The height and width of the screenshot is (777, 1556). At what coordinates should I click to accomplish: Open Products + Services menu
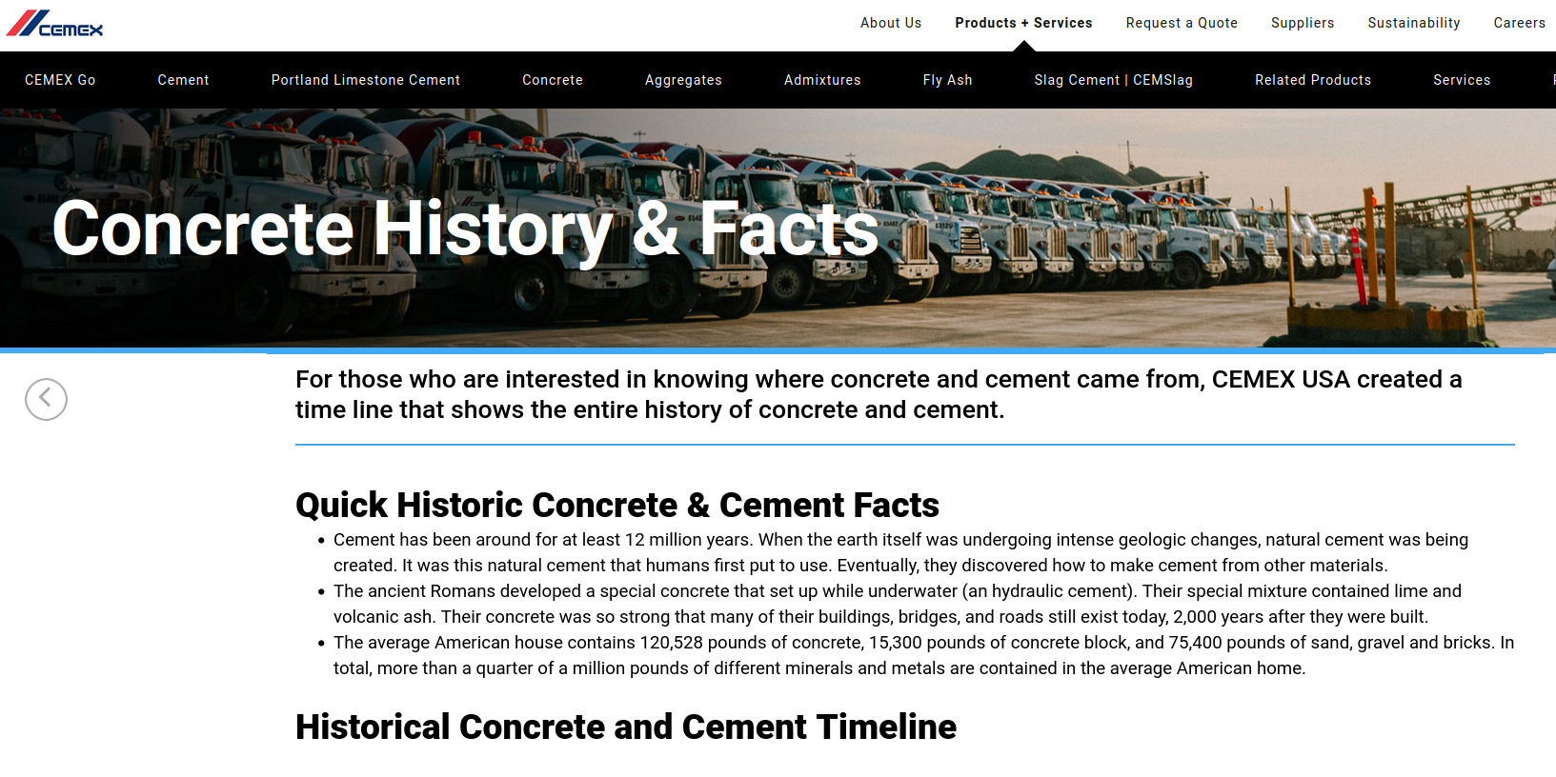1023,23
